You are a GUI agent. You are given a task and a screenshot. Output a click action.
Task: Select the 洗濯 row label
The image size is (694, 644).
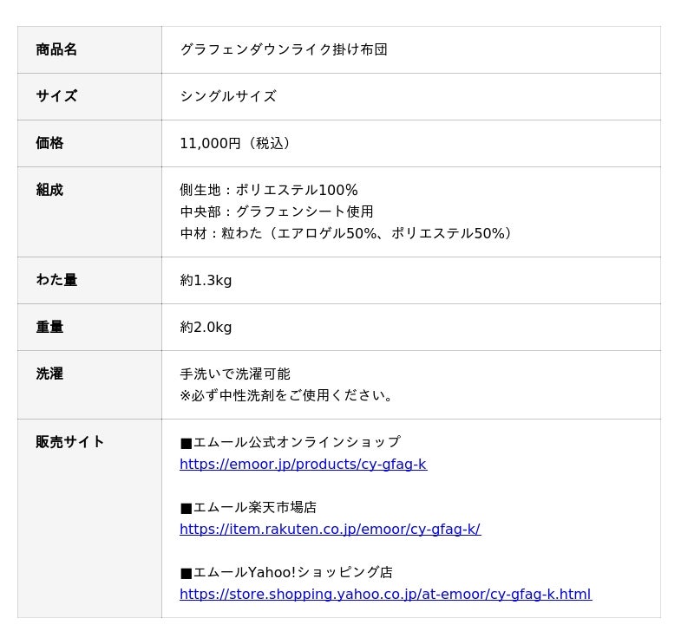click(x=49, y=374)
